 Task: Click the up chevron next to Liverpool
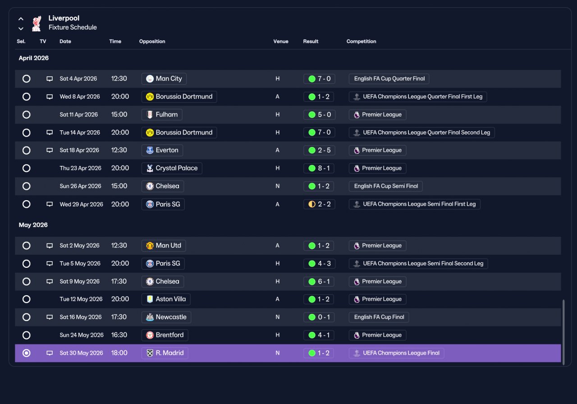tap(21, 19)
